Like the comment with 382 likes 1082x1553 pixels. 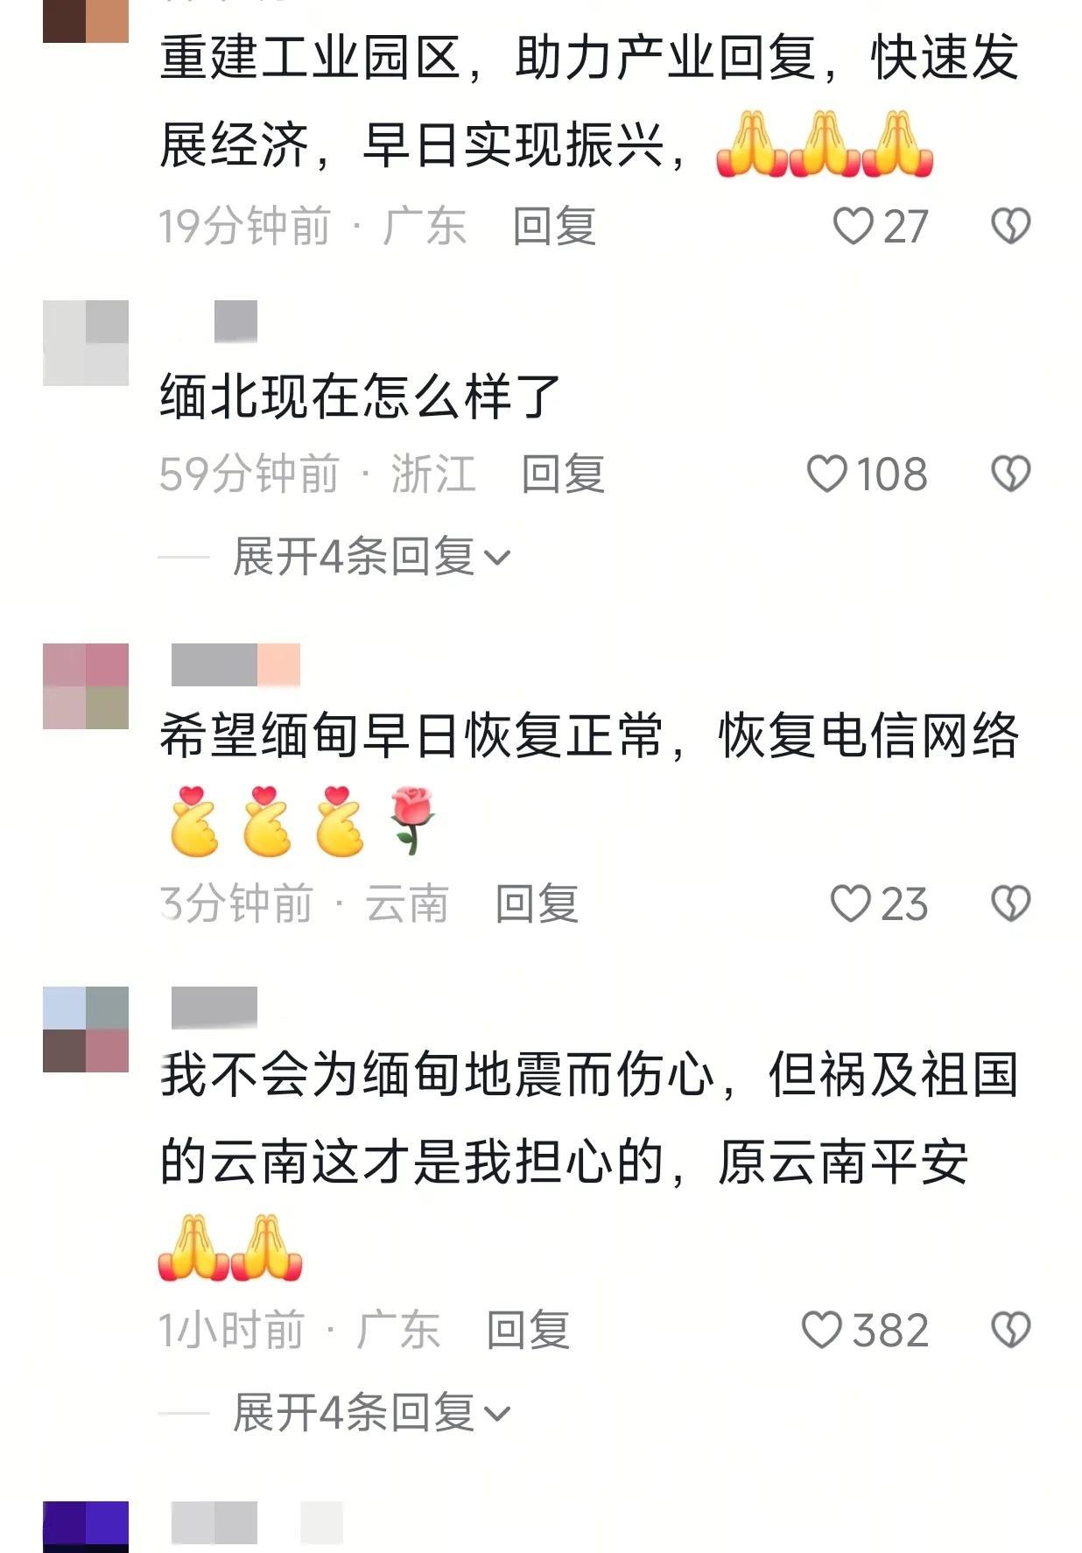tap(822, 1330)
